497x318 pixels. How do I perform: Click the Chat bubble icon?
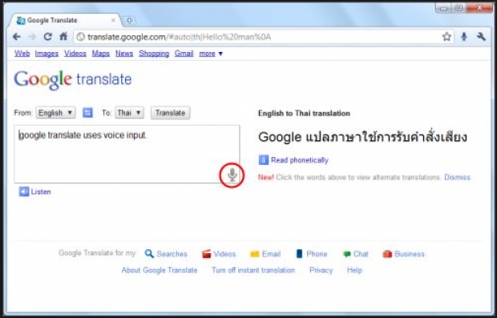coord(347,254)
